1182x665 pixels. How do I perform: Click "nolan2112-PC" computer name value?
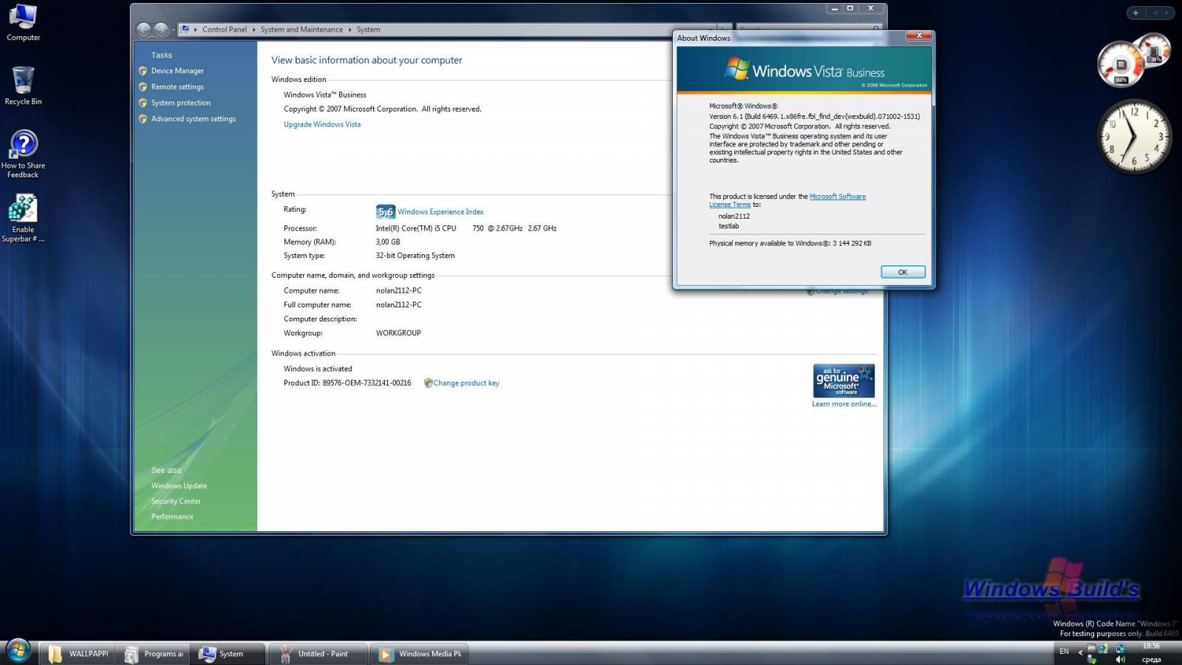pos(399,290)
